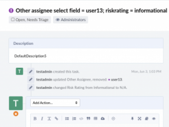Viewport: 169px width, 127px height.
Task: Insert a block quote
Action: [x=88, y=119]
